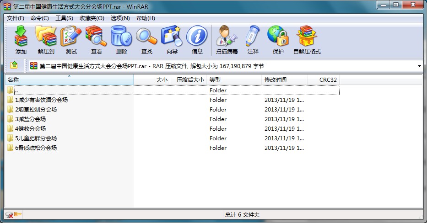
Task: Launch the 向导 (Wizard) tool
Action: pos(172,36)
